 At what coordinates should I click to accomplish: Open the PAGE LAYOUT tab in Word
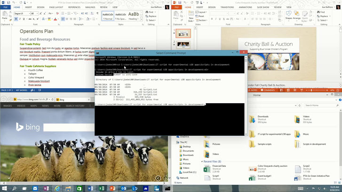(56, 7)
